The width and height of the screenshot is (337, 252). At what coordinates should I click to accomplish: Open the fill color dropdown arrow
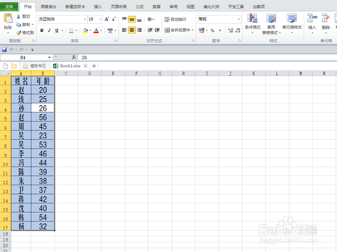(x=90, y=30)
